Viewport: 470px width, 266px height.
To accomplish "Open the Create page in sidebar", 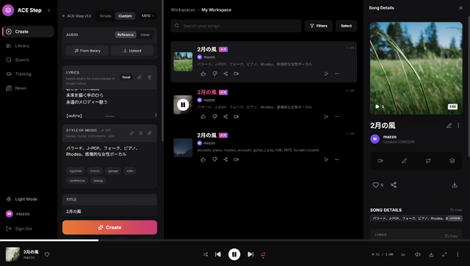I will [28, 32].
